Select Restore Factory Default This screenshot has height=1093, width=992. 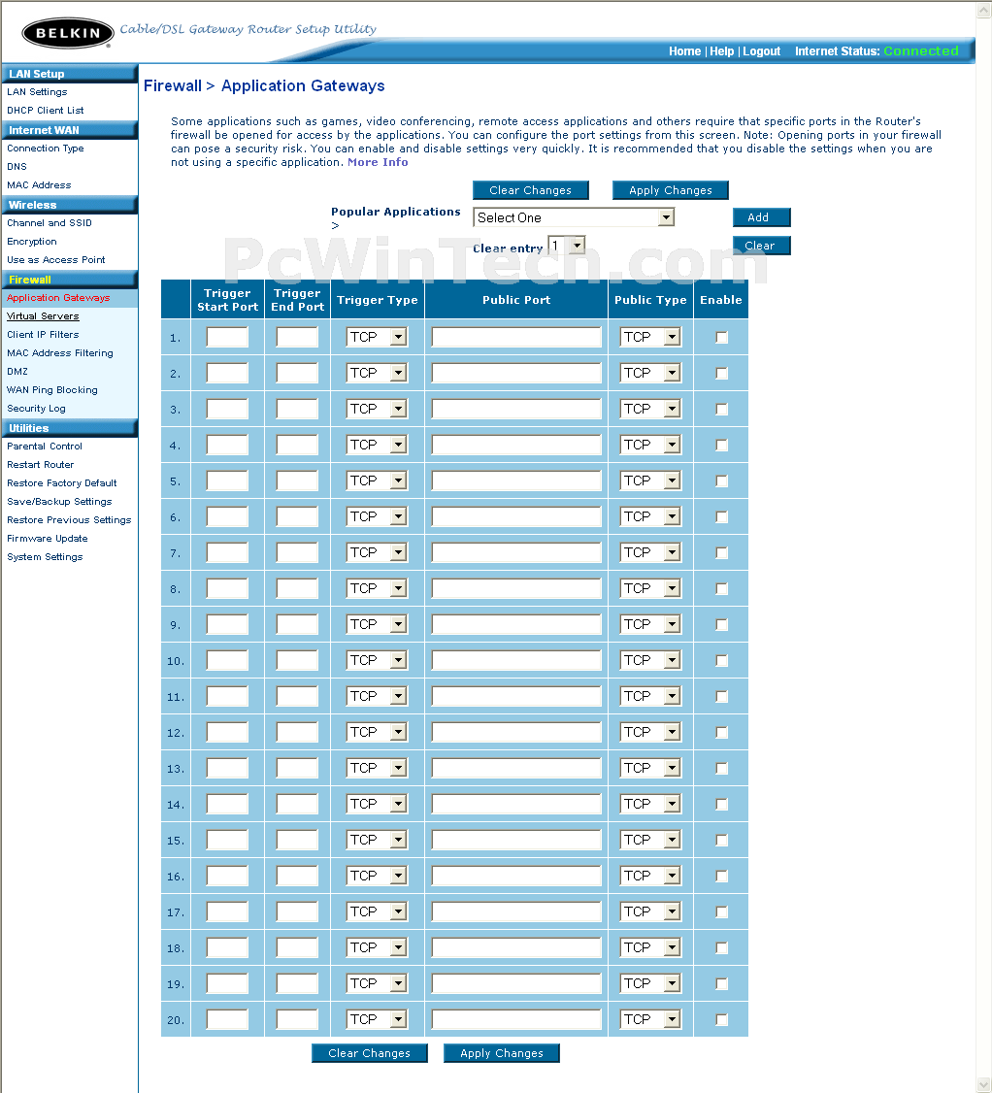coord(62,483)
